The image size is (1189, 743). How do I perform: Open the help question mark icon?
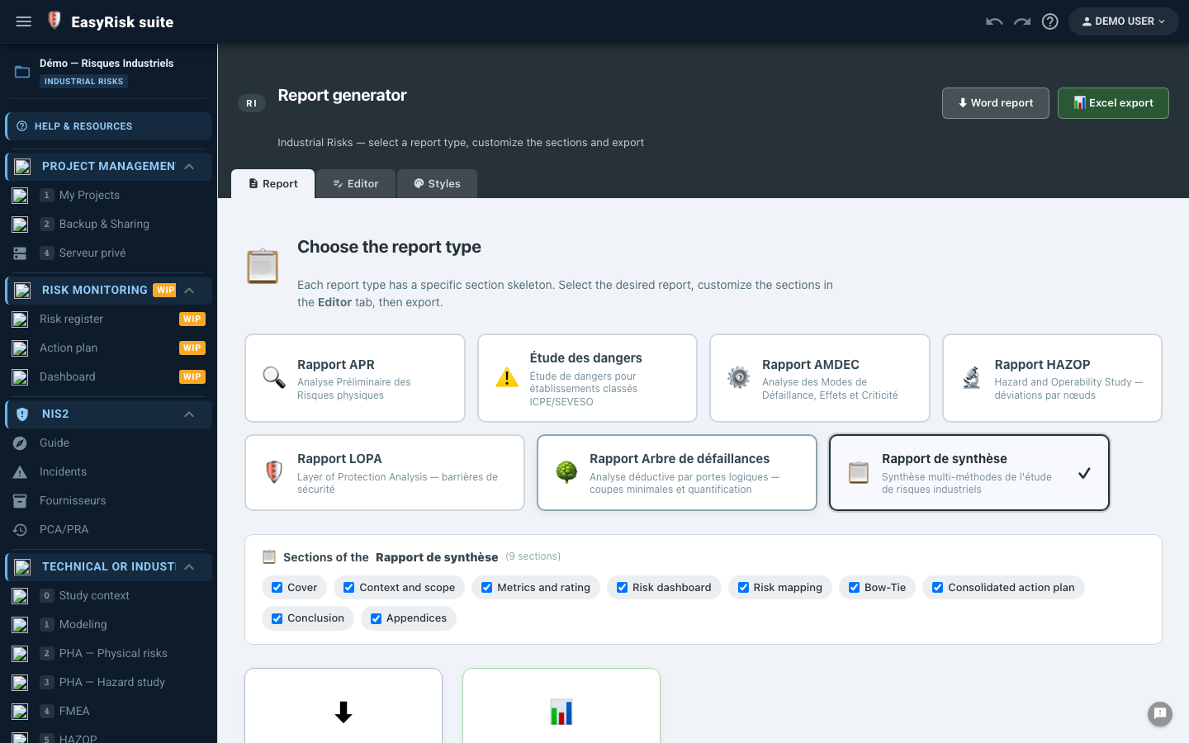[x=1050, y=21]
